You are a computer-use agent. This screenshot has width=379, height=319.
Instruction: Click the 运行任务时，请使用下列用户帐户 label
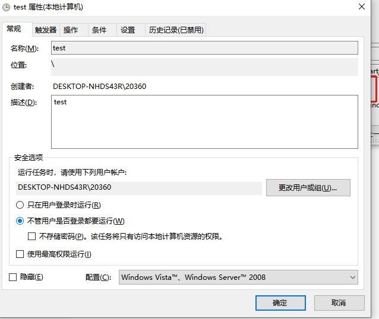coord(72,173)
